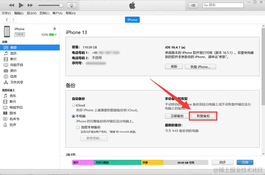Enable the 加密本地备份 checkbox
265x175 pixels.
[78, 127]
